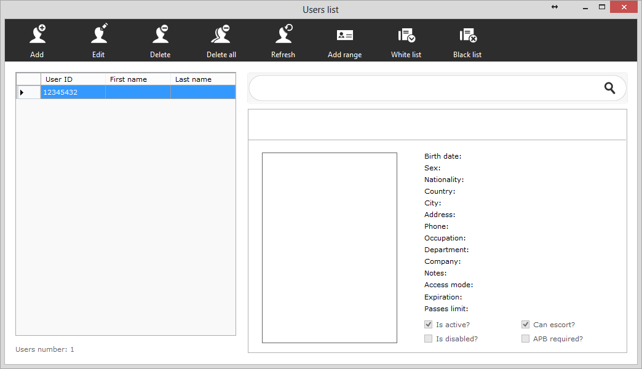Focus the search input field
Viewport: 642px width, 369px height.
click(424, 89)
